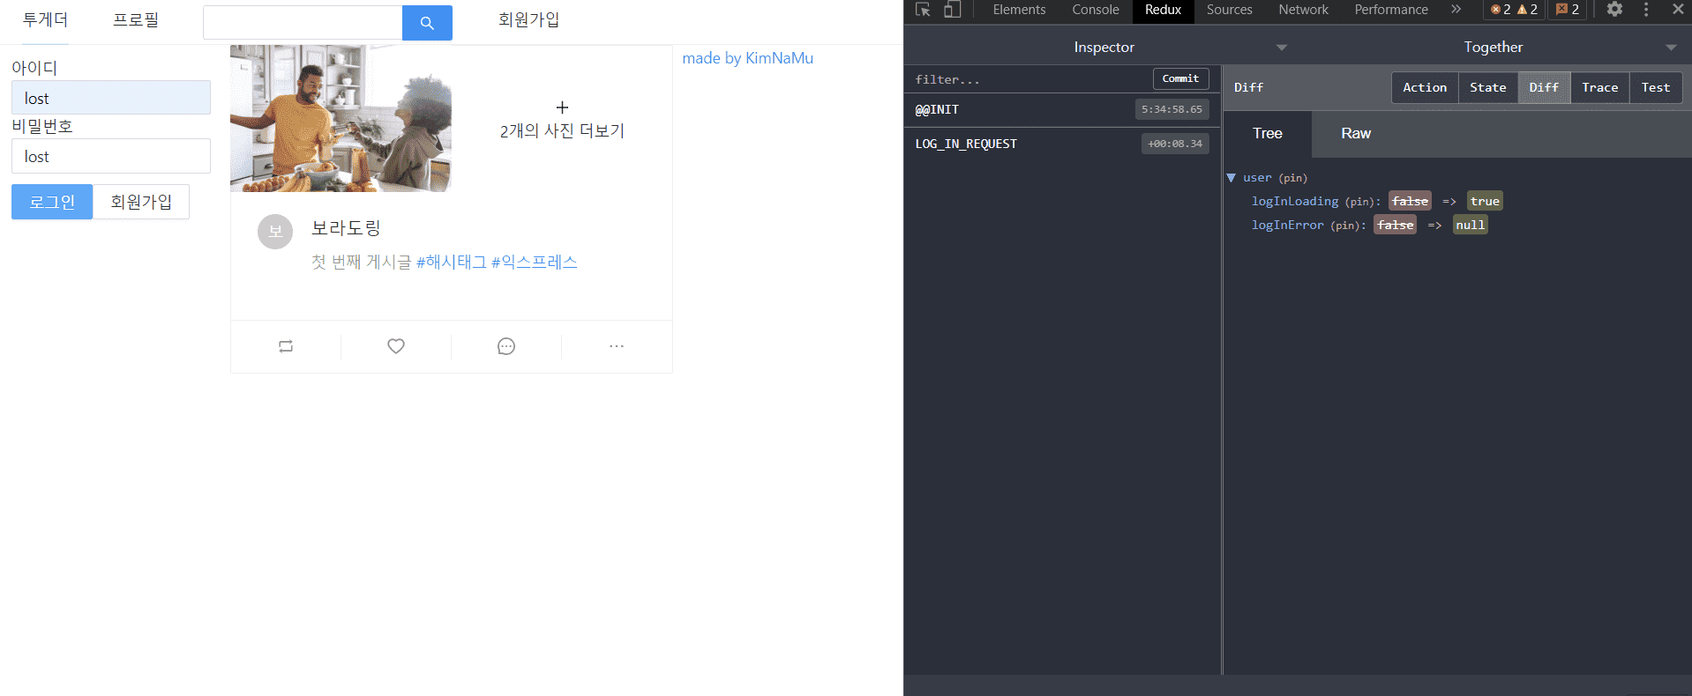The image size is (1692, 696).
Task: Toggle the DevTools device toolbar icon
Action: click(x=952, y=10)
